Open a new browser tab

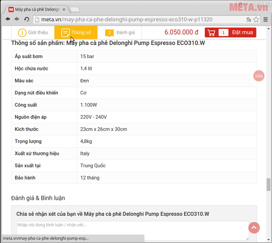[75, 9]
